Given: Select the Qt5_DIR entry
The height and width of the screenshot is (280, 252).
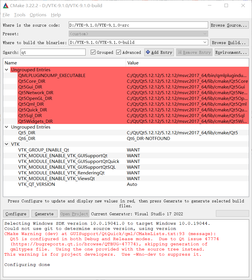Looking at the screenshot, I should pos(27,133).
